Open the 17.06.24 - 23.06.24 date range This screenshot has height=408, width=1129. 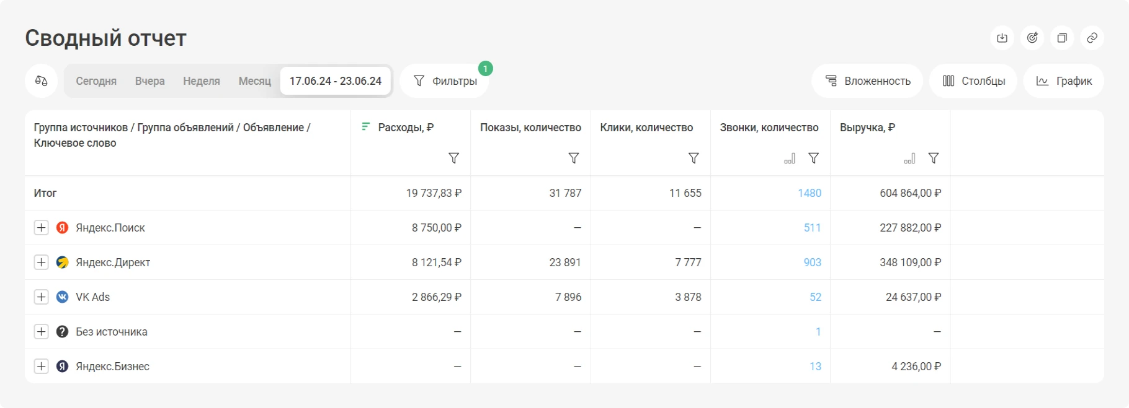[336, 81]
